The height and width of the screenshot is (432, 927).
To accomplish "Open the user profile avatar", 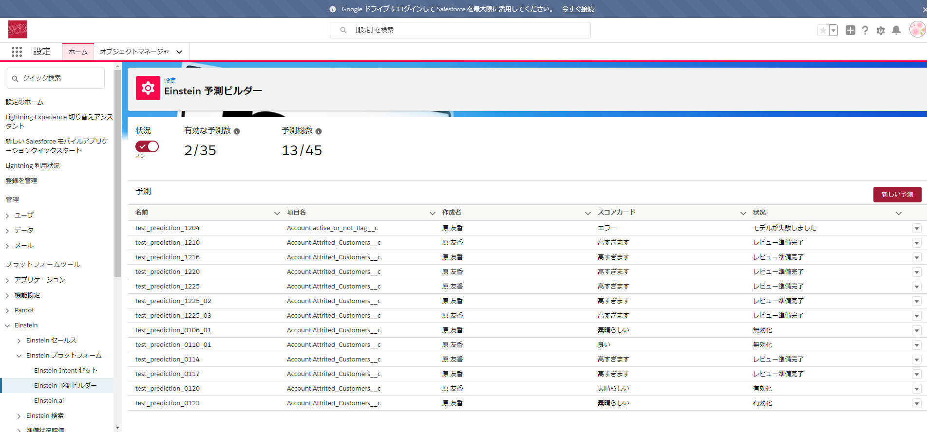I will [917, 30].
